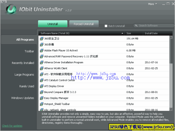Select ATI Catalyst Control Center entry

[104, 80]
